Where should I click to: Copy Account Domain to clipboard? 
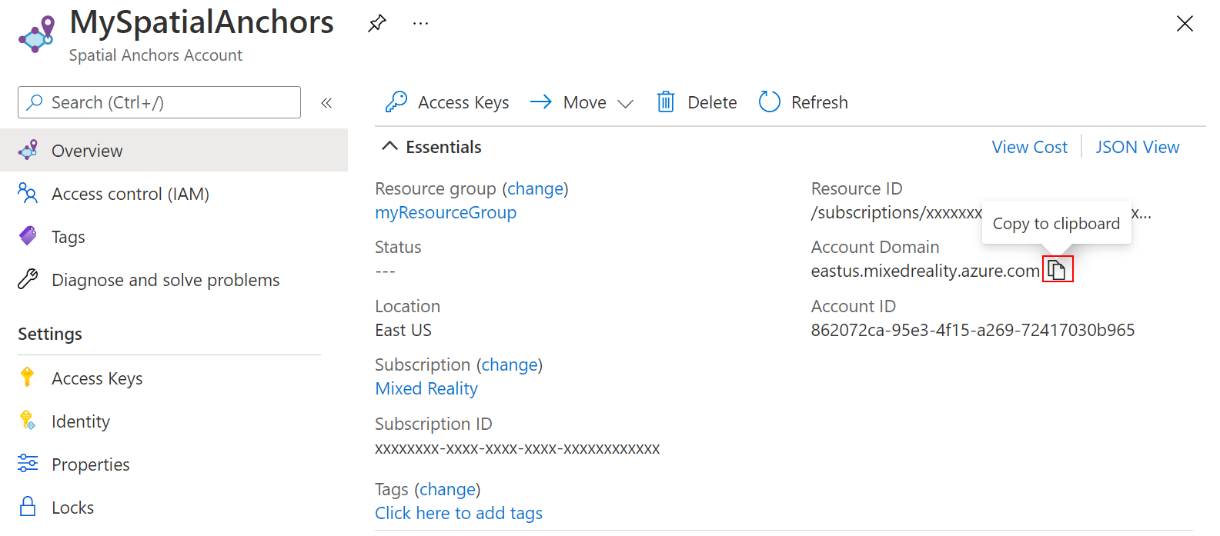1057,270
